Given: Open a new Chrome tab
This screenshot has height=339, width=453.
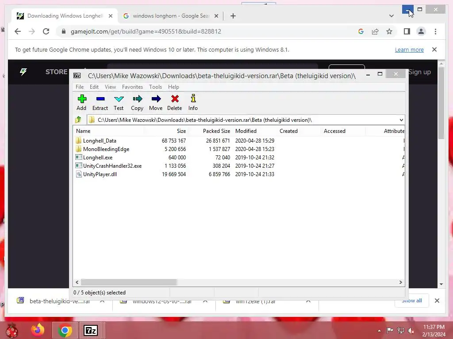Looking at the screenshot, I should point(233,16).
